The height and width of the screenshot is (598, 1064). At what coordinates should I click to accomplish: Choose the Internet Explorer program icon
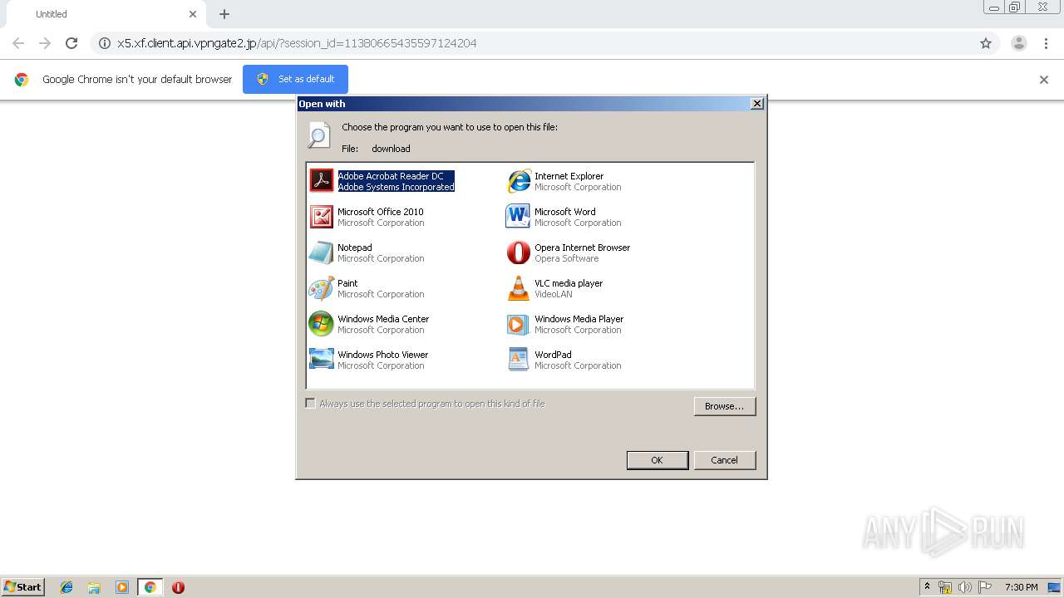pyautogui.click(x=518, y=180)
